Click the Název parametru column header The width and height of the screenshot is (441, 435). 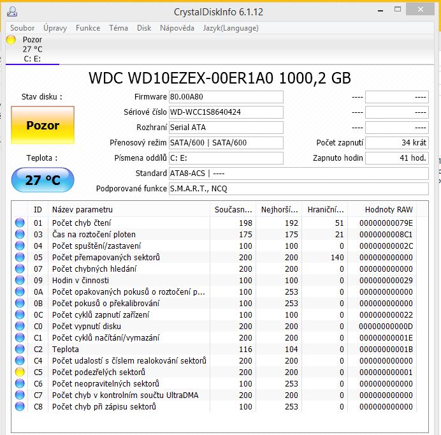coord(129,209)
